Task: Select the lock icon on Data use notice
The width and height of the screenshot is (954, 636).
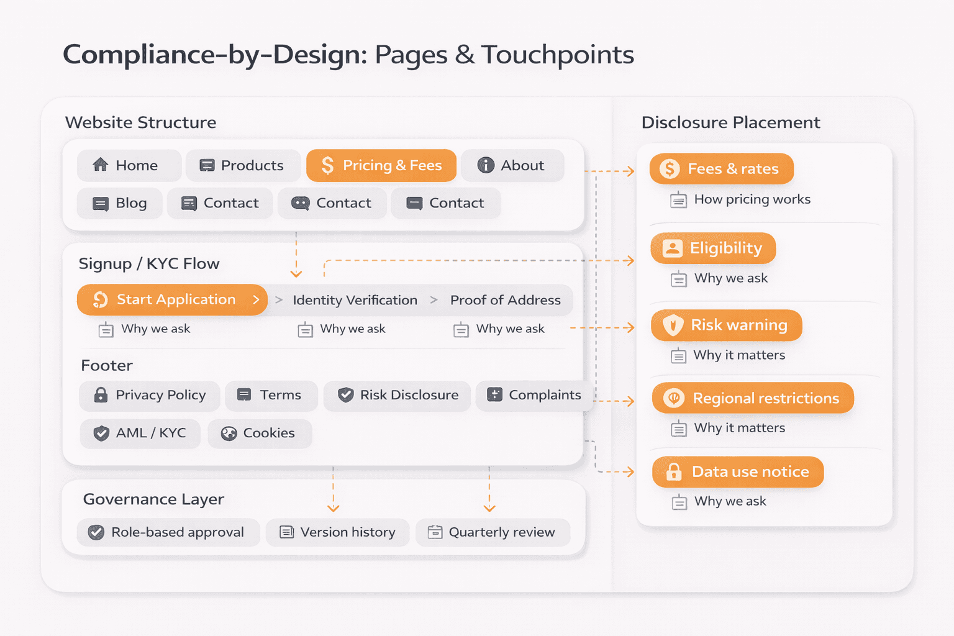Action: [x=673, y=472]
